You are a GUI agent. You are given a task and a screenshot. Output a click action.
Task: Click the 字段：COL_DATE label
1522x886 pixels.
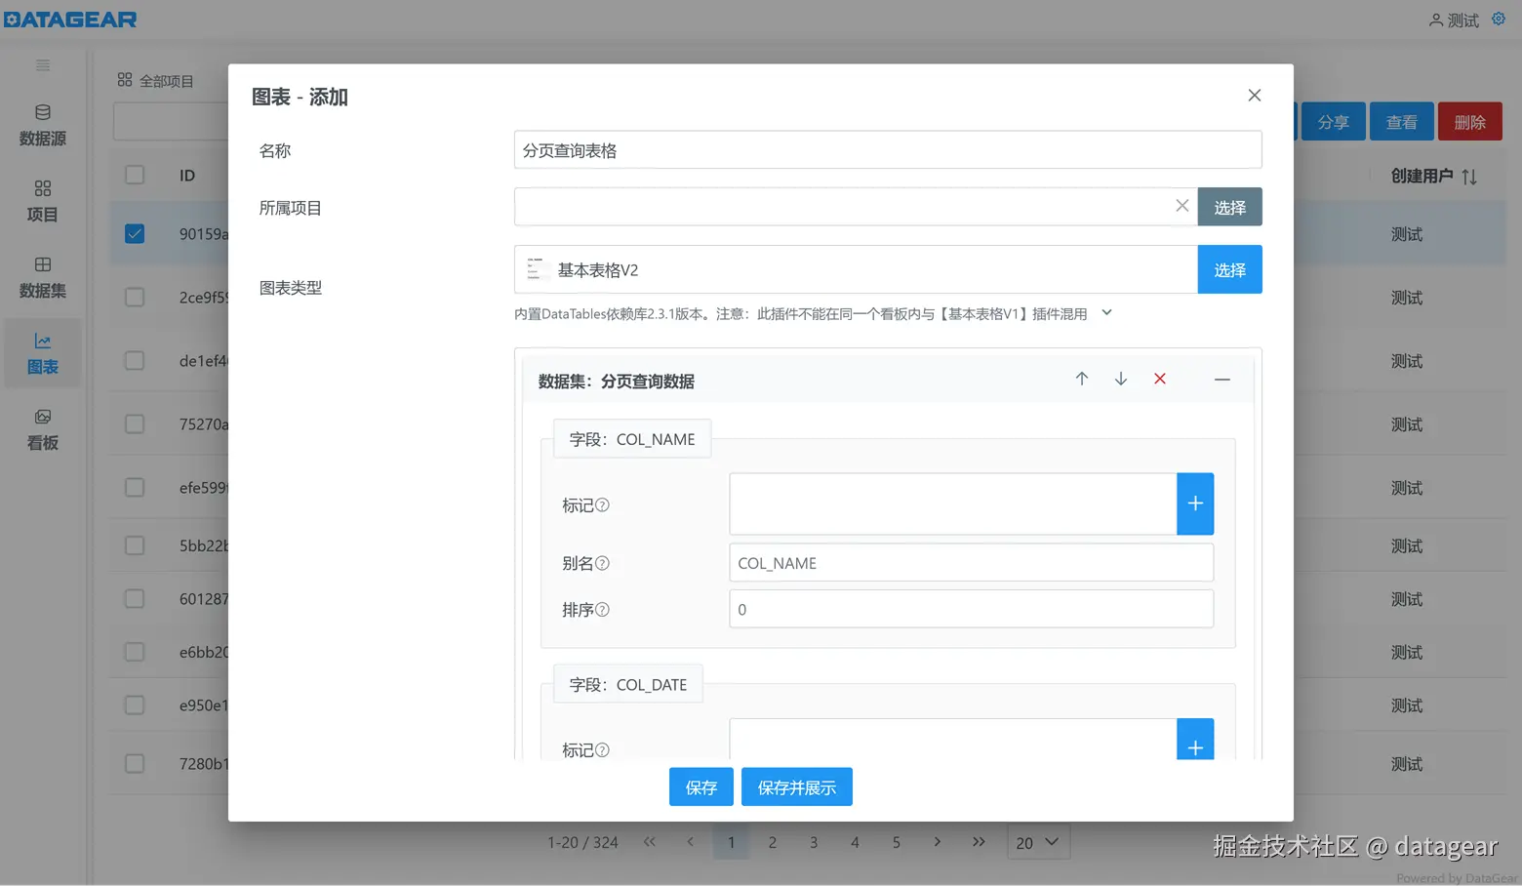click(x=628, y=685)
